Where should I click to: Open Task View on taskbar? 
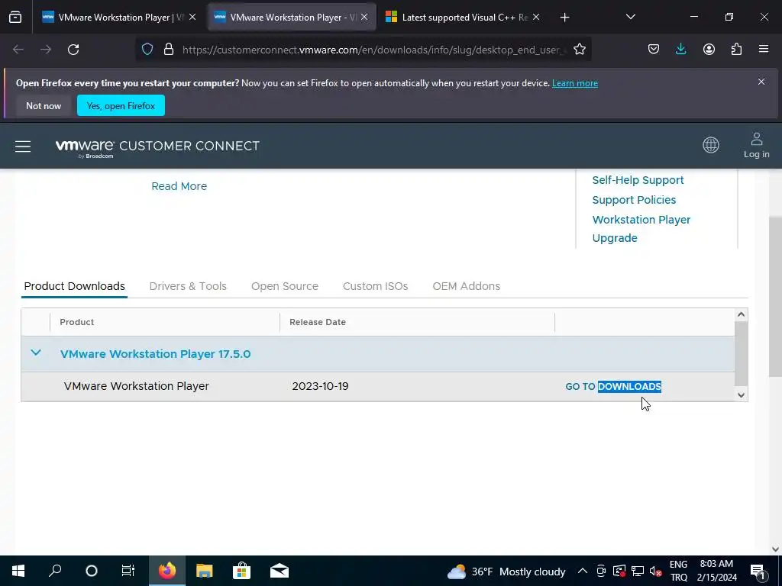coord(128,571)
